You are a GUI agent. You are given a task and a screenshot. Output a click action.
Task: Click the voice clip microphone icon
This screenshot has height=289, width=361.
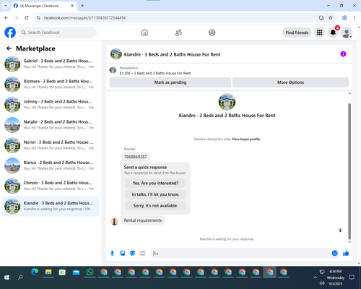(x=112, y=253)
